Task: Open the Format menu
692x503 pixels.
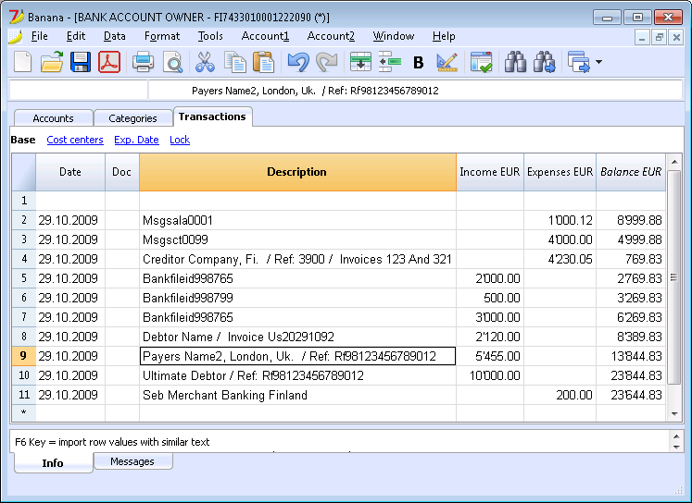Action: (162, 36)
